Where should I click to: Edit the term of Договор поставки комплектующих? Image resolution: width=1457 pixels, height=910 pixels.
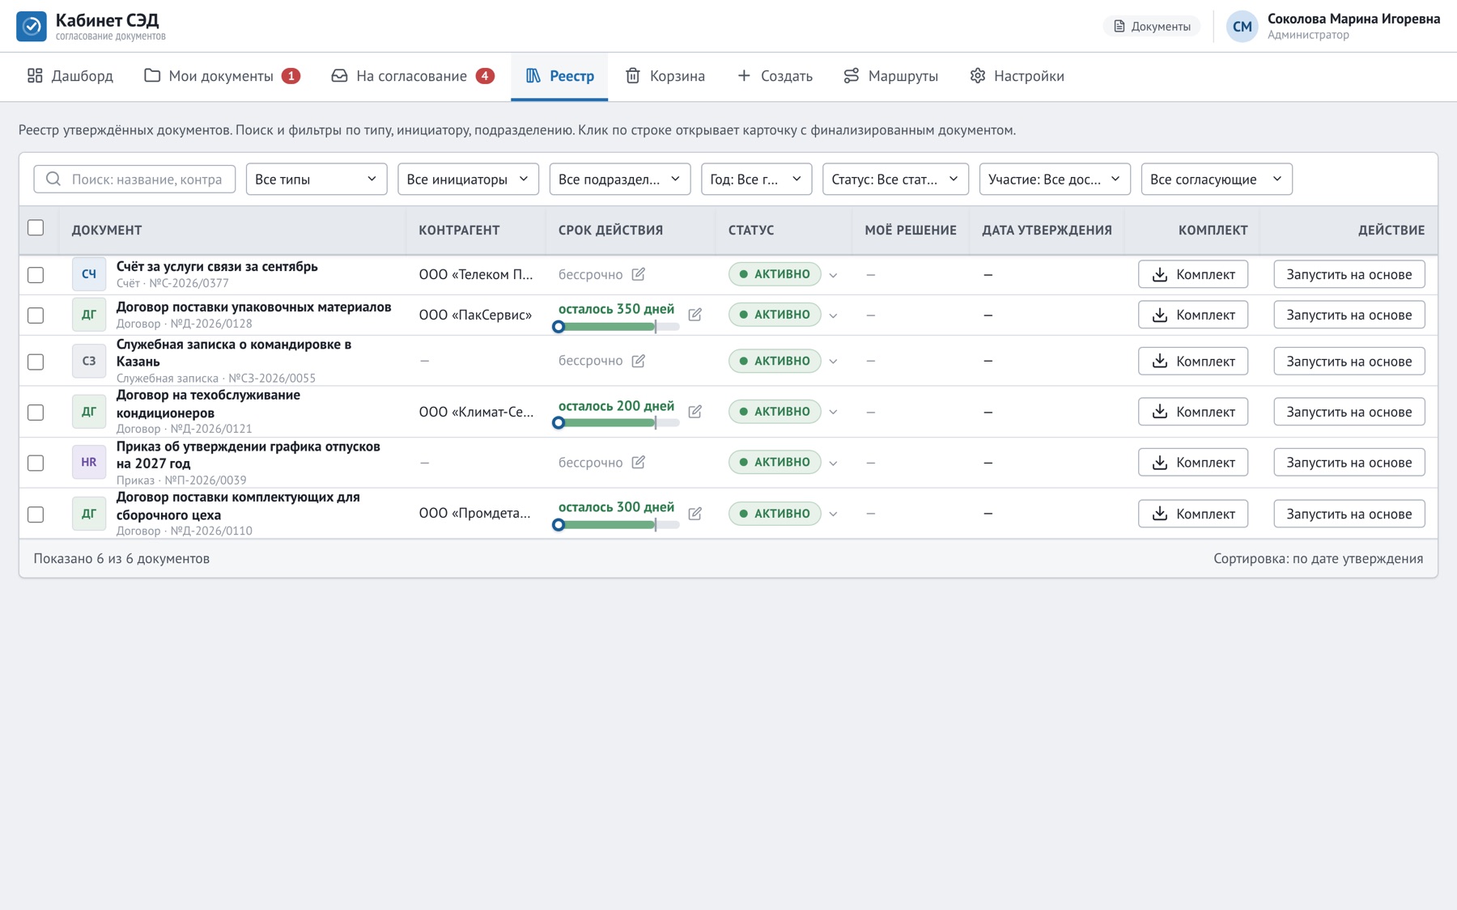(695, 514)
